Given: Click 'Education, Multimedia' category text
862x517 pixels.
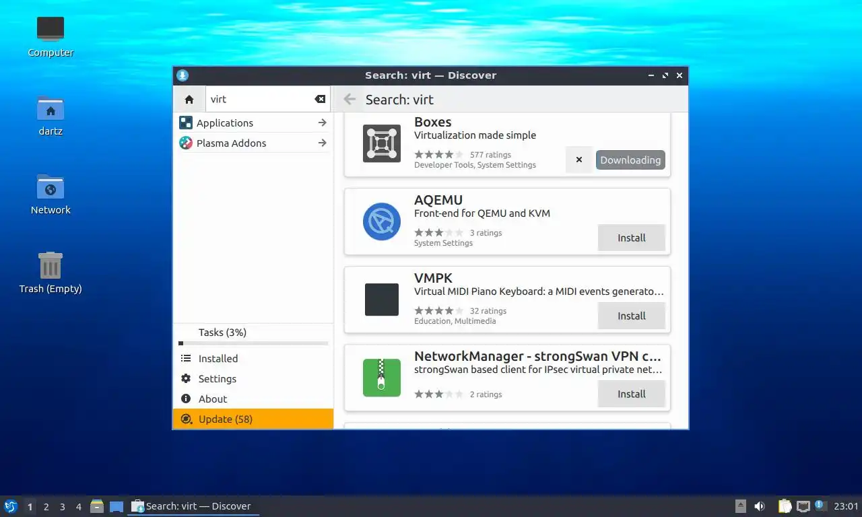Looking at the screenshot, I should 455,321.
